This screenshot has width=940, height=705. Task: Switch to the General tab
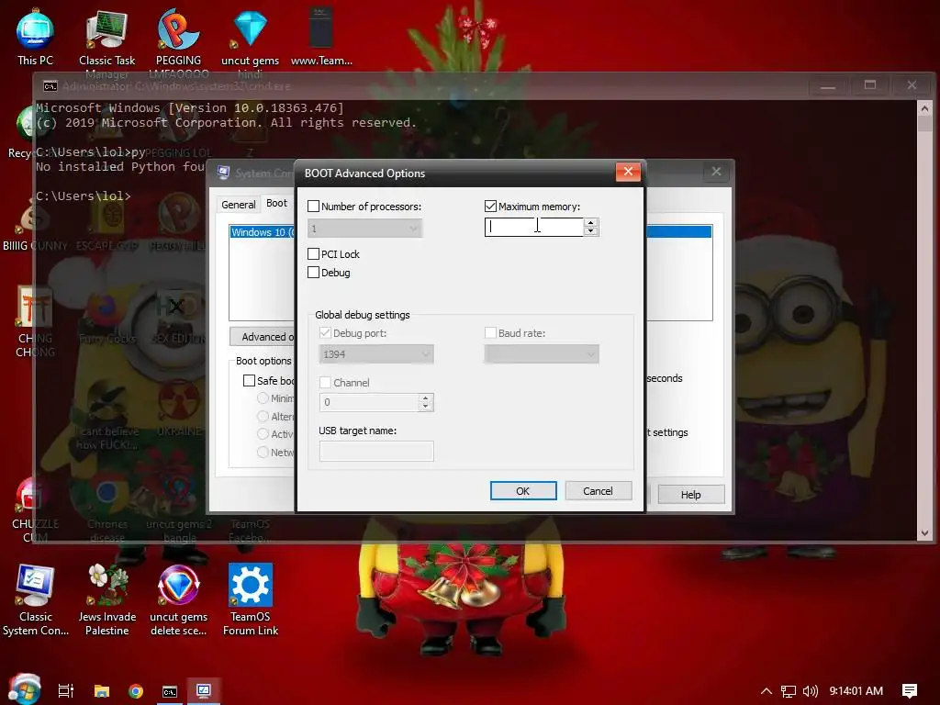pyautogui.click(x=238, y=205)
